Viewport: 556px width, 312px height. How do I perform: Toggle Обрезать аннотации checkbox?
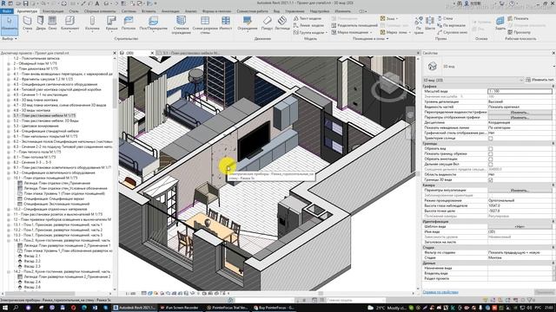tap(490, 159)
